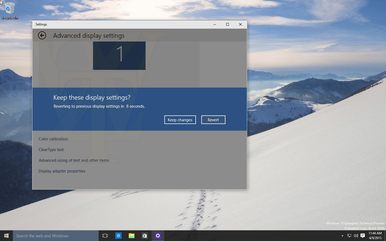Select the highlighted Settings gear on the taskbar
Viewport: 386px width, 241px height.
pos(158,236)
